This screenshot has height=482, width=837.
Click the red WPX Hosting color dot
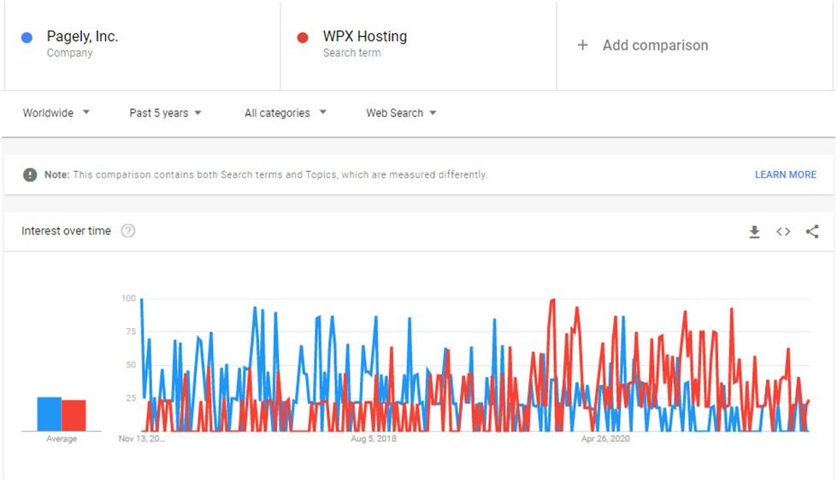coord(303,38)
